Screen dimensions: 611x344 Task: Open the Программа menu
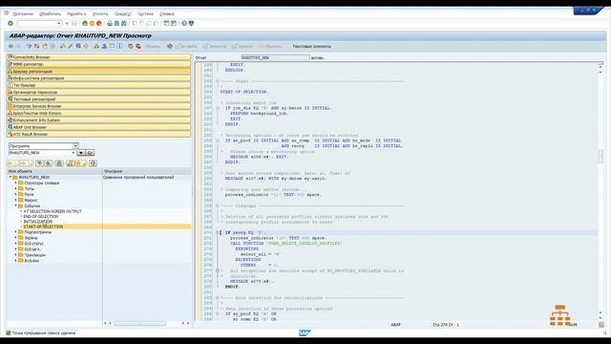pyautogui.click(x=23, y=13)
